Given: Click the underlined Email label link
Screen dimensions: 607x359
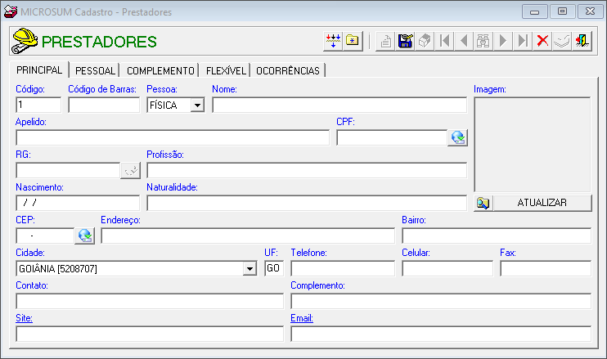Looking at the screenshot, I should pyautogui.click(x=301, y=318).
